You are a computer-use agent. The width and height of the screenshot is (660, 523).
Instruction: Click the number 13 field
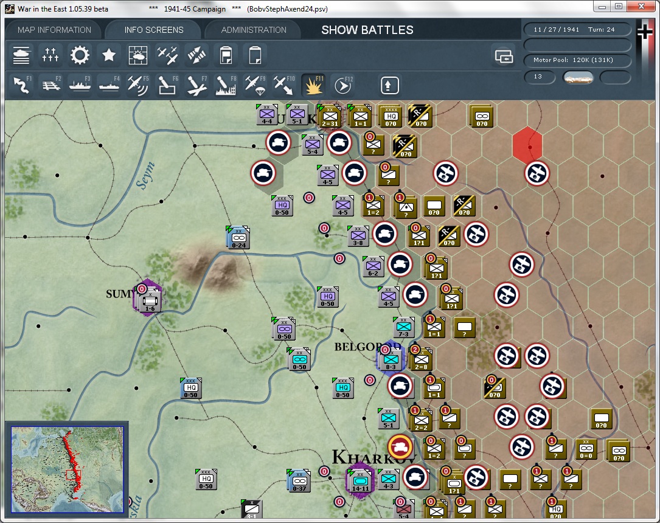pyautogui.click(x=540, y=77)
